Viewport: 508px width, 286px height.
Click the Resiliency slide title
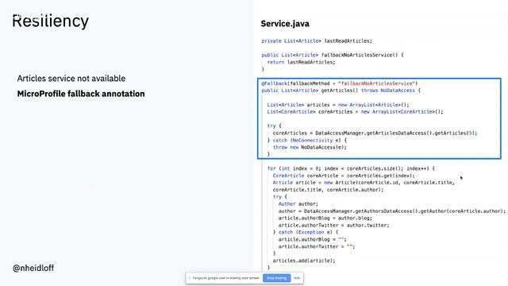[x=50, y=21]
